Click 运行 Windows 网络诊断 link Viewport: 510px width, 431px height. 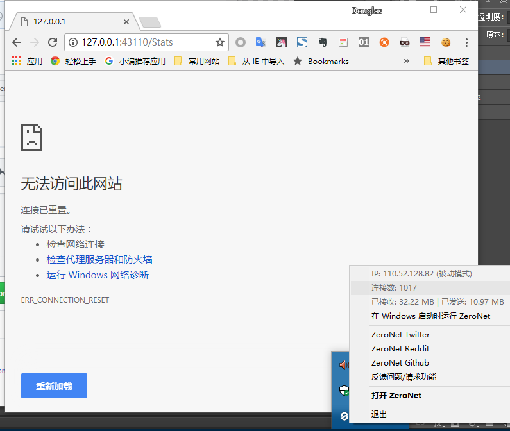pos(98,275)
